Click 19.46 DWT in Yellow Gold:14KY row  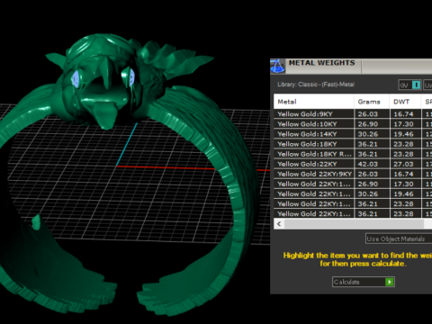[x=403, y=134]
